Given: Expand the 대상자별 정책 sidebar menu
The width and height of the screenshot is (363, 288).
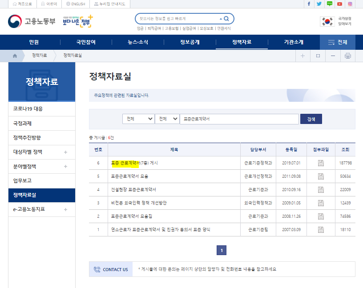Looking at the screenshot, I should [x=41, y=152].
